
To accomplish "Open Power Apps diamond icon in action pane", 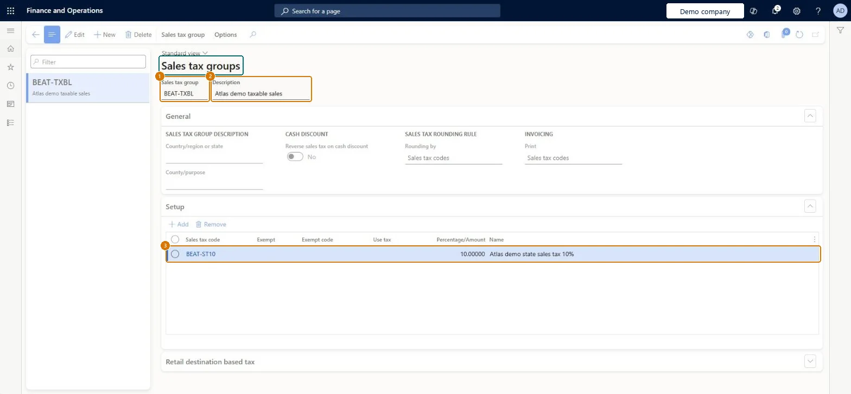I will (x=751, y=35).
